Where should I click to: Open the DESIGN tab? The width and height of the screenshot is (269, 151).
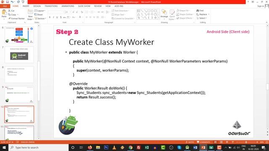(x=37, y=6)
